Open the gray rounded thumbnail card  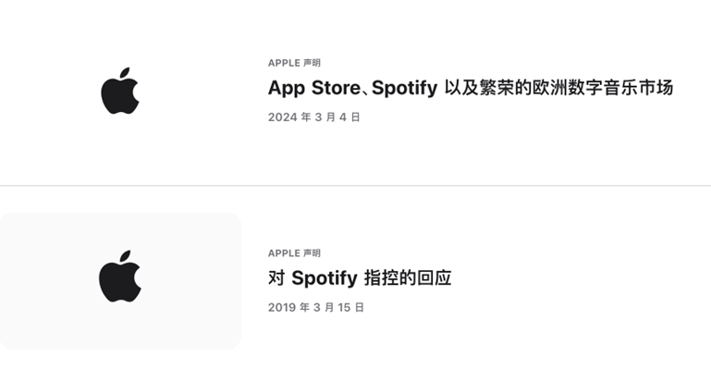pyautogui.click(x=120, y=280)
